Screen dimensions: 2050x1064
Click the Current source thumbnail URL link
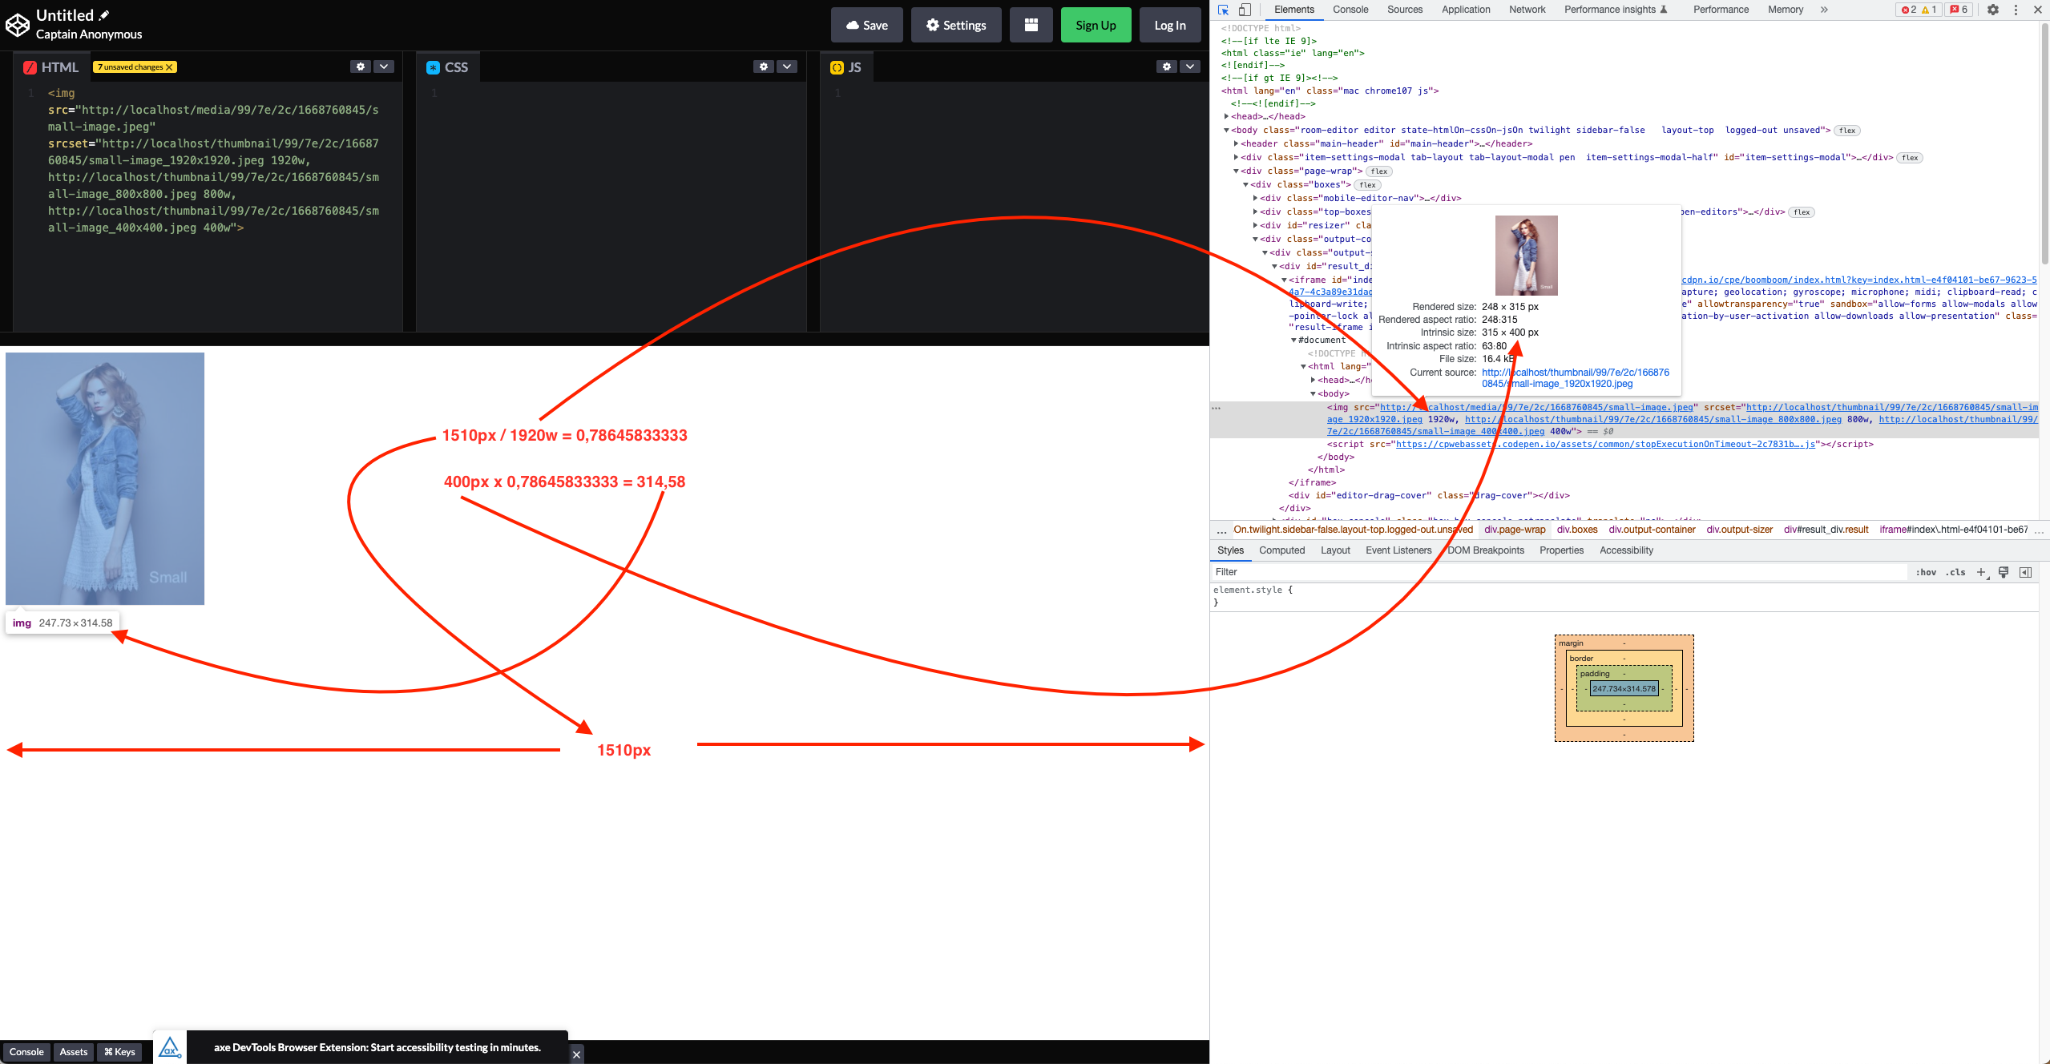point(1575,378)
